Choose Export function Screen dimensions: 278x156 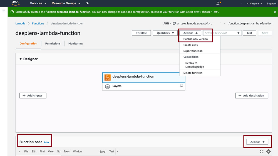[193, 51]
